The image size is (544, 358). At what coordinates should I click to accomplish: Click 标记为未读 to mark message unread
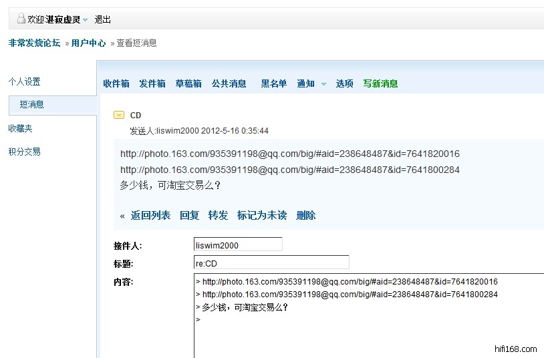tap(262, 215)
